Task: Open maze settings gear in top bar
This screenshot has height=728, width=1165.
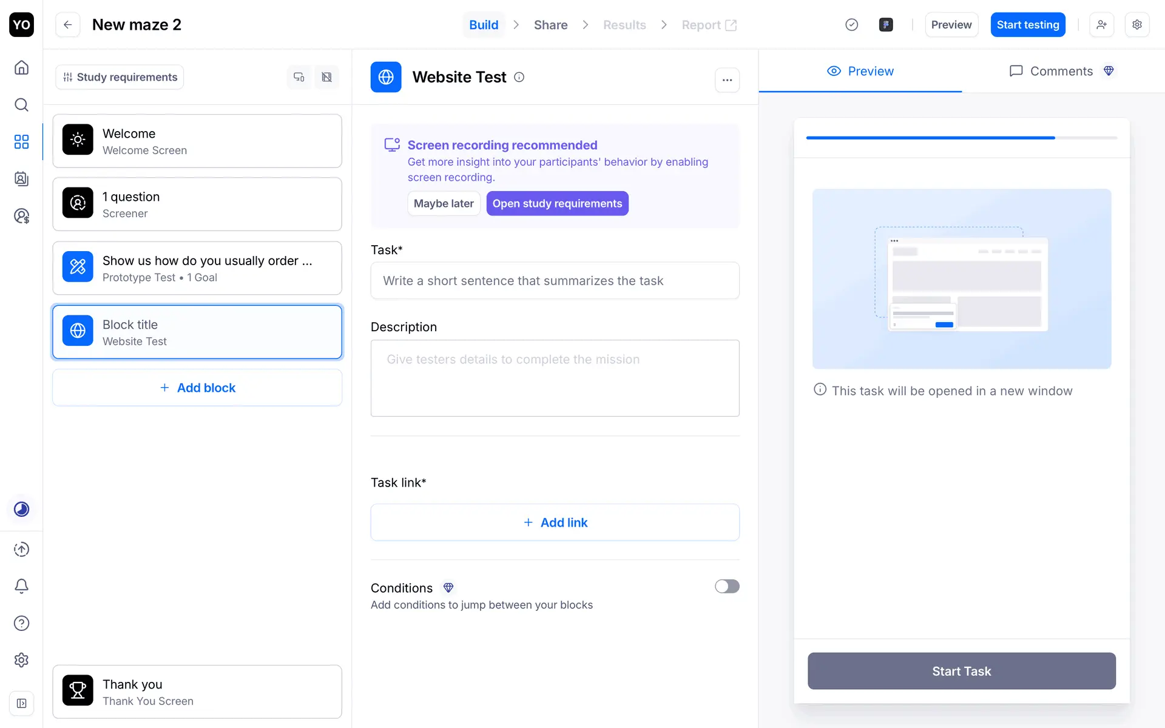Action: point(1137,25)
